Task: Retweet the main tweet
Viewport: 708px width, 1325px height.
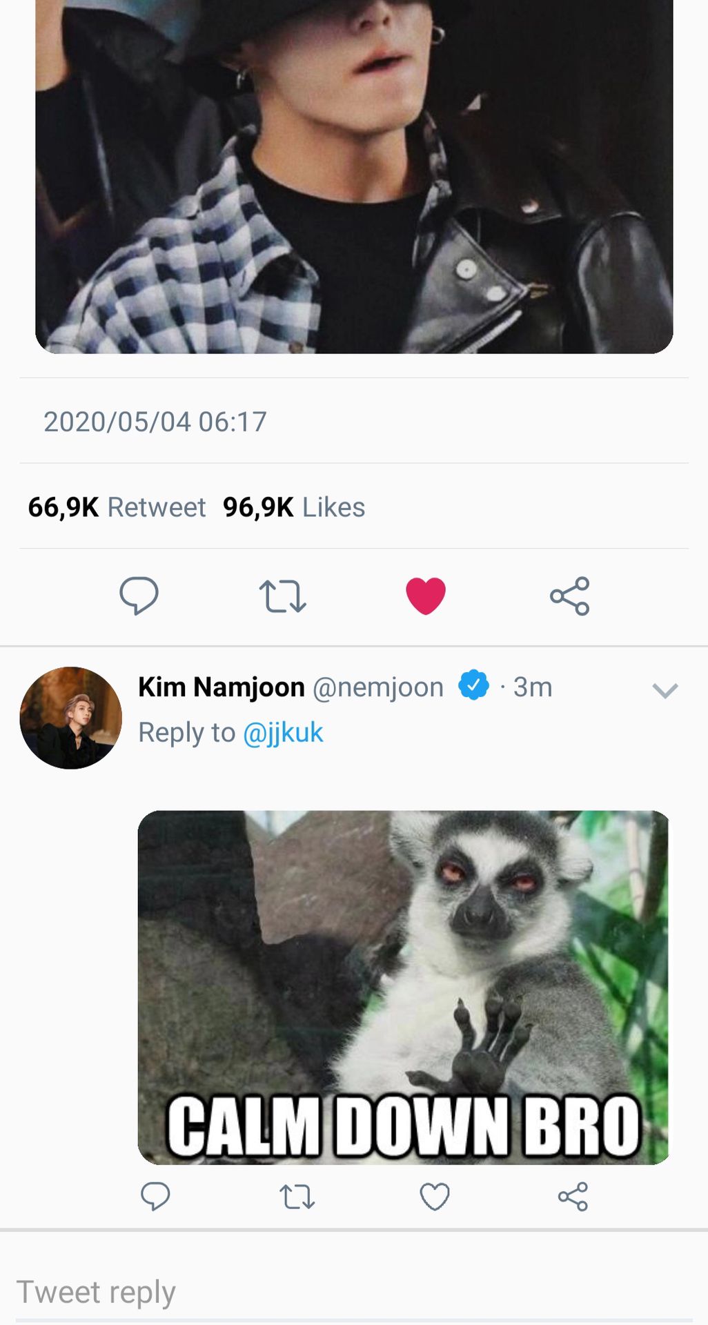Action: (x=282, y=596)
